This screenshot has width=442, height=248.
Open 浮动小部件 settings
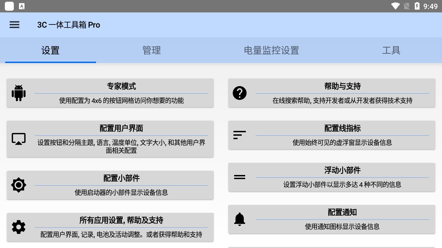pyautogui.click(x=331, y=177)
